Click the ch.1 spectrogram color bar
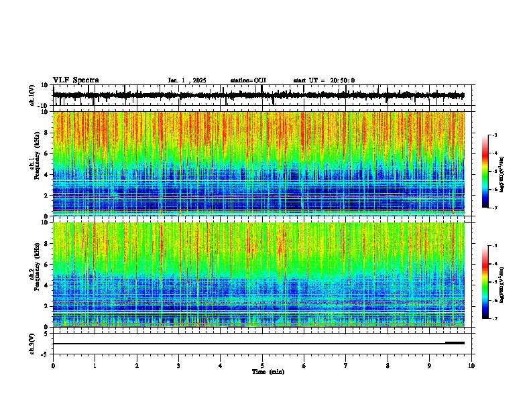 (485, 172)
